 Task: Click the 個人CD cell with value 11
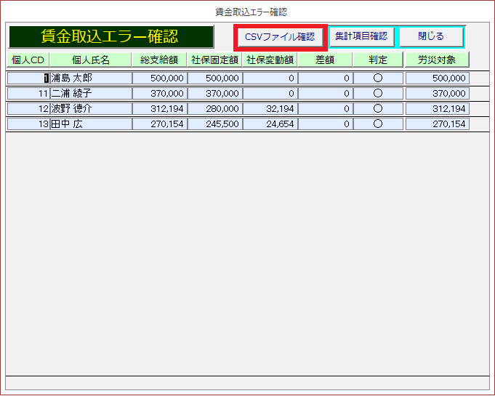click(28, 93)
